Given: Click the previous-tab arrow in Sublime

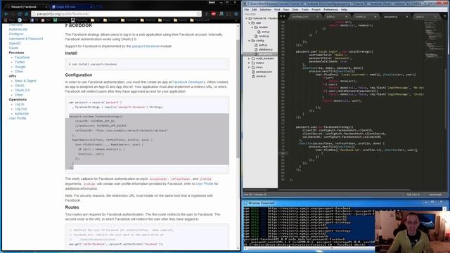Looking at the screenshot, I should pos(281,16).
